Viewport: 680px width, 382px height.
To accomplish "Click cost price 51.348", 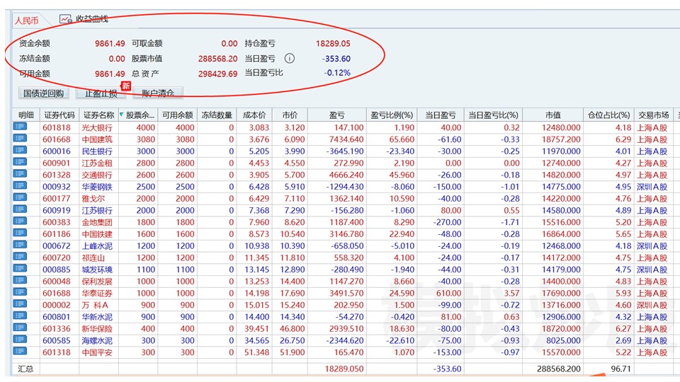I will pos(256,352).
